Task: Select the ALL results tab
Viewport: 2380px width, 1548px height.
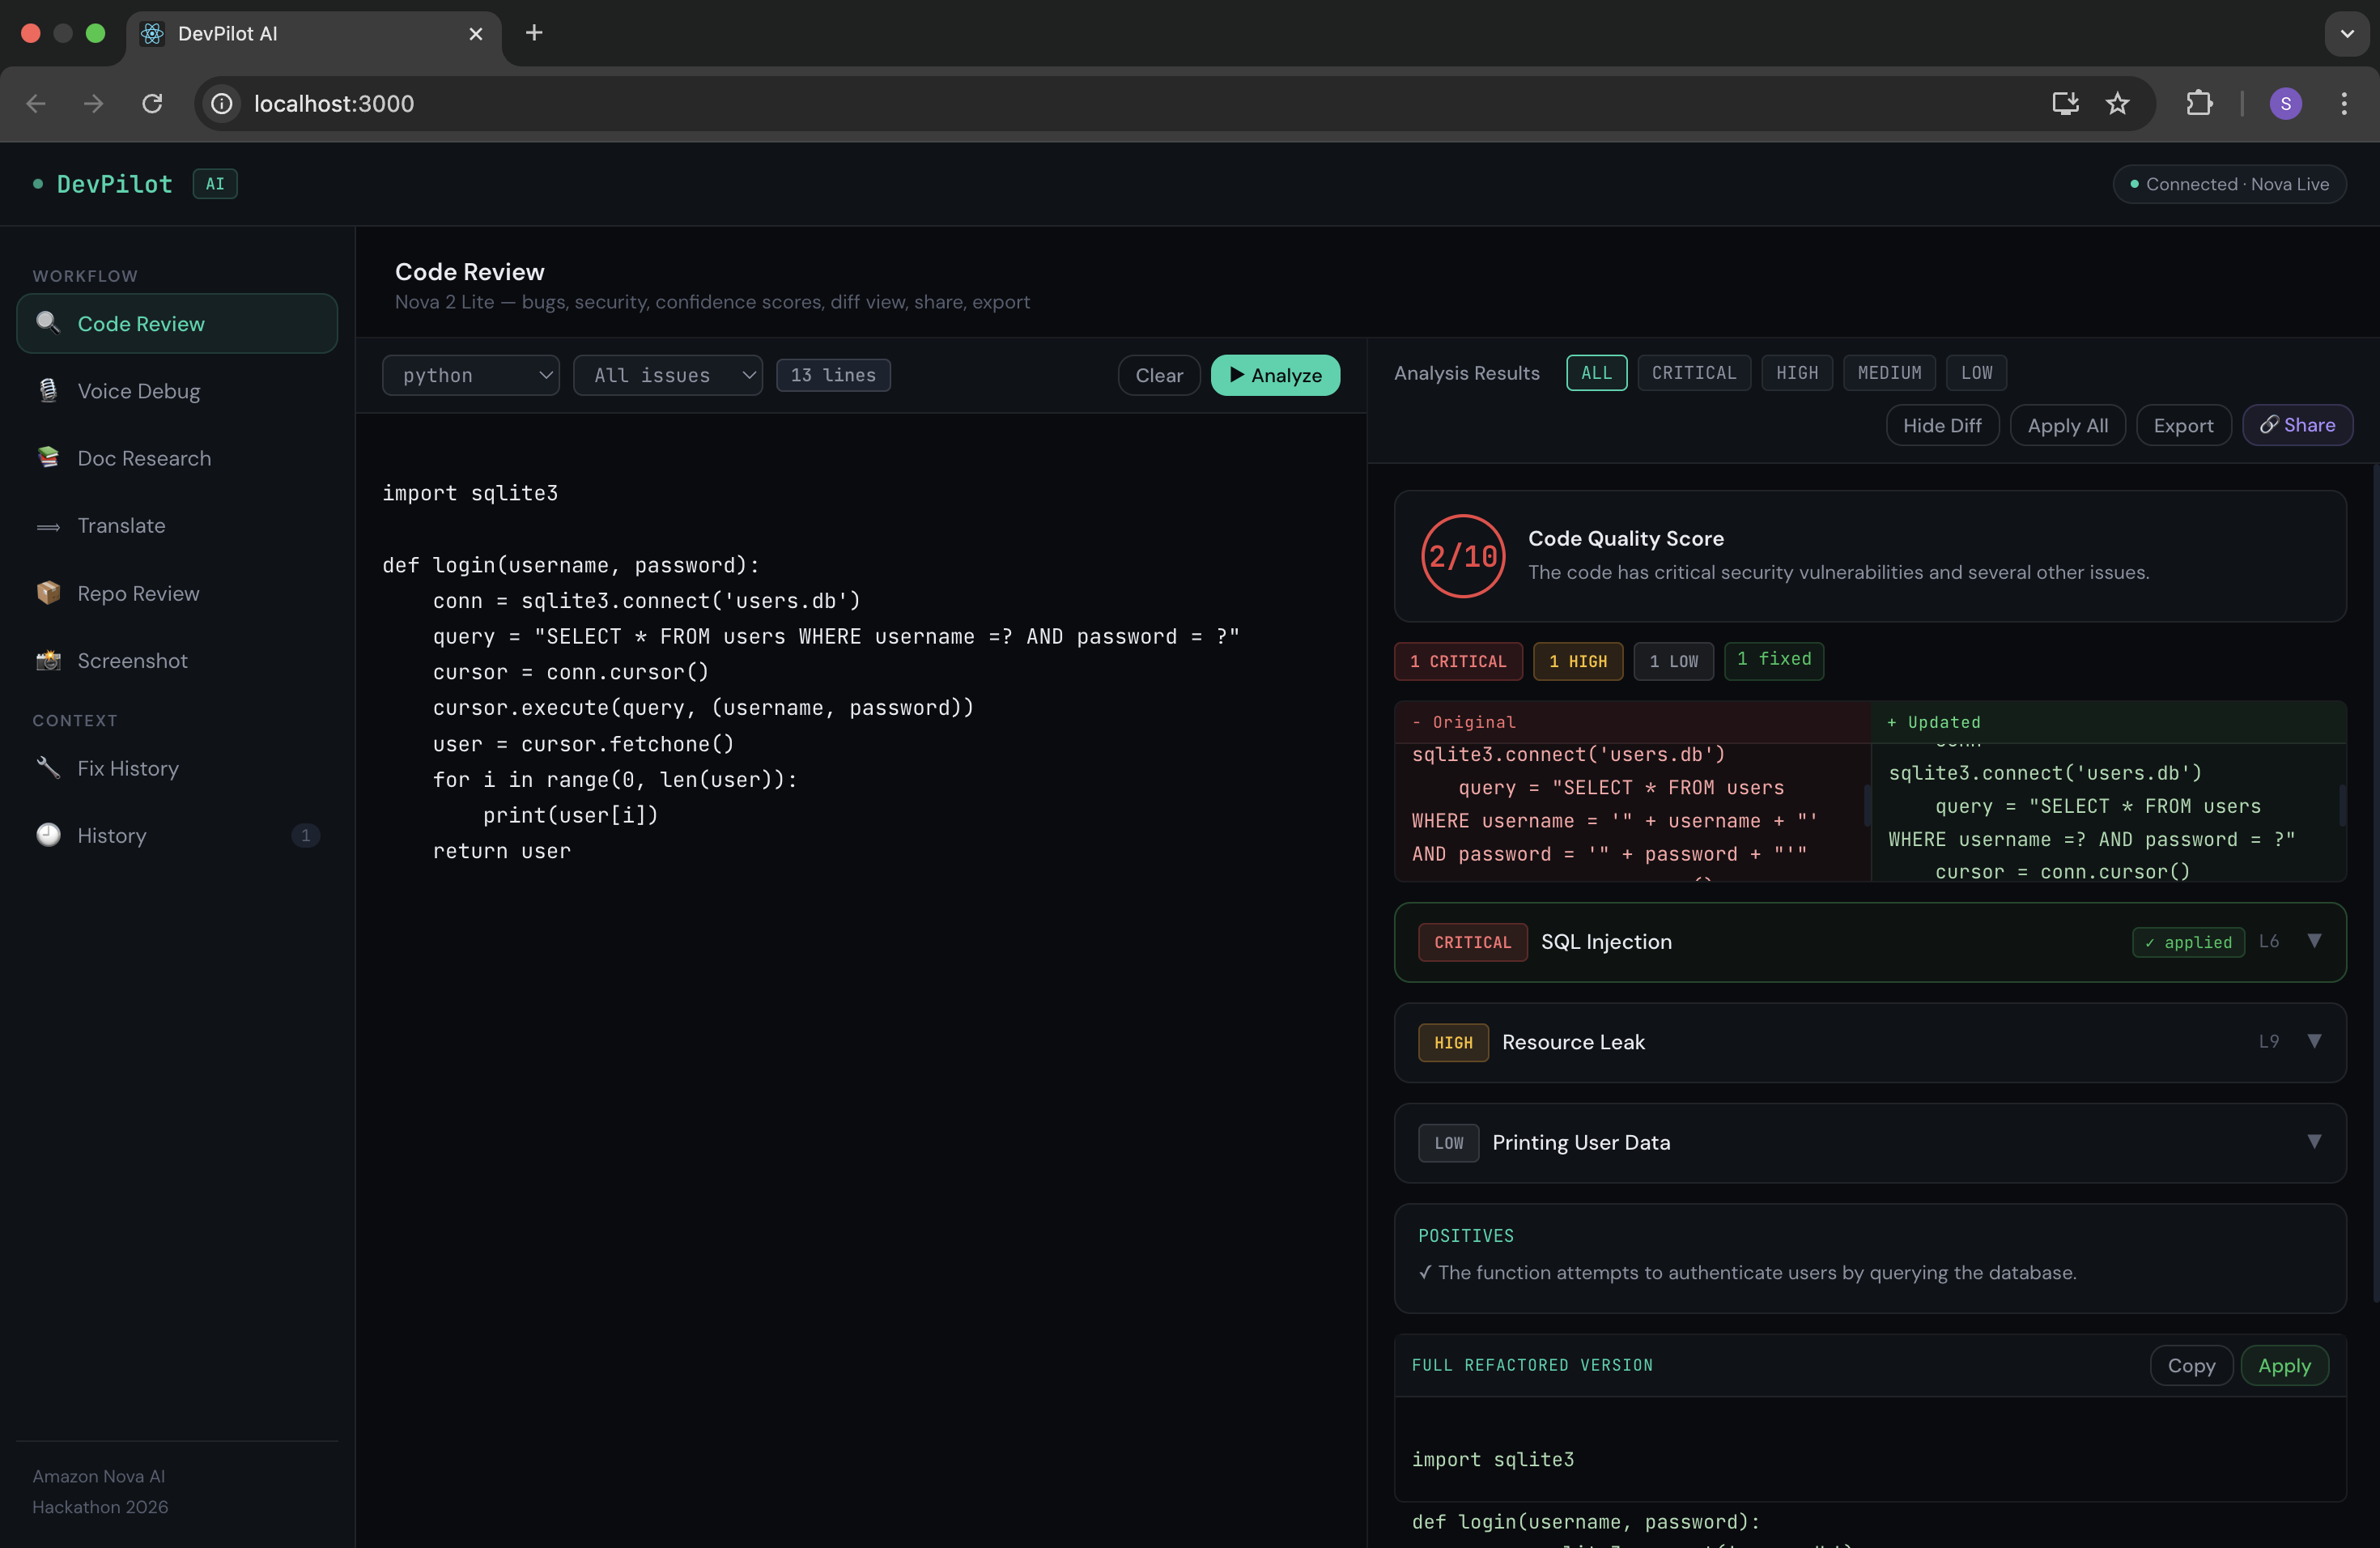Action: (x=1596, y=373)
